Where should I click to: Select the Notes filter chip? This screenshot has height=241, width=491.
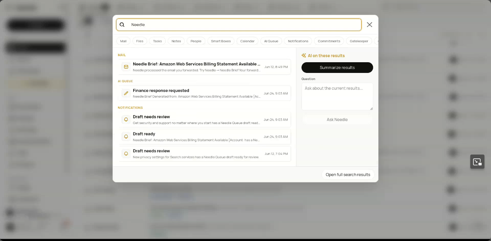click(176, 41)
